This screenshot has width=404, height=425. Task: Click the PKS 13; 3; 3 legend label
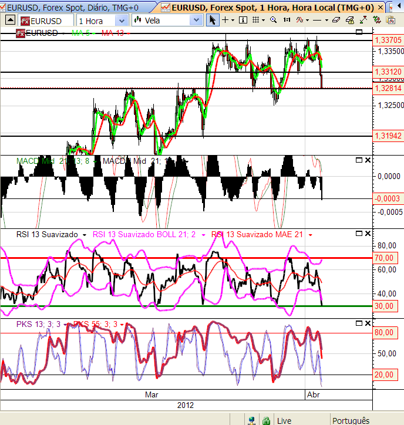(x=38, y=324)
